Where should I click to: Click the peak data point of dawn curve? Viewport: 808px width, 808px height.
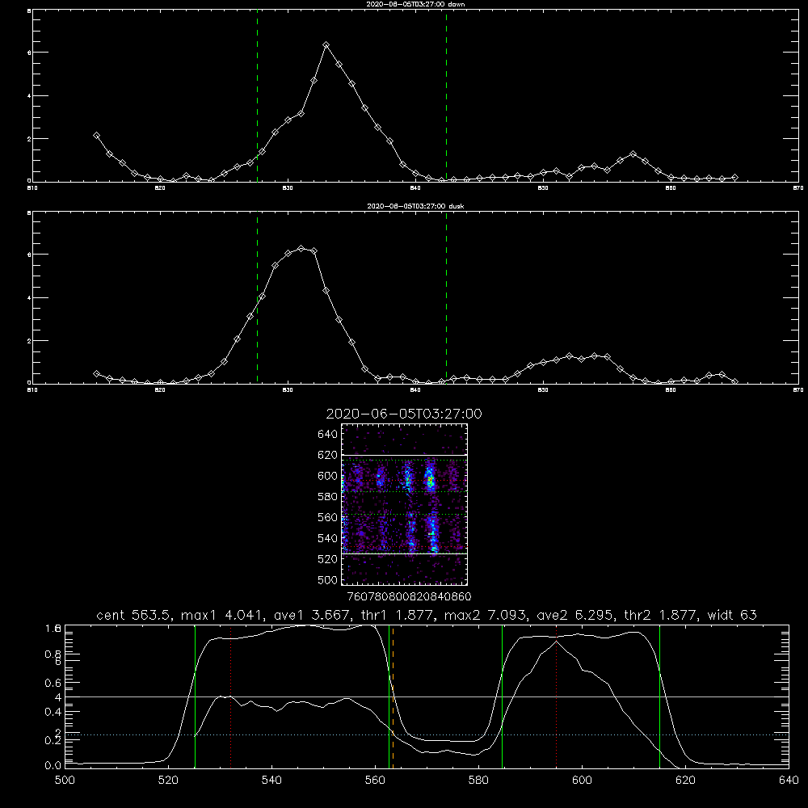tap(326, 45)
